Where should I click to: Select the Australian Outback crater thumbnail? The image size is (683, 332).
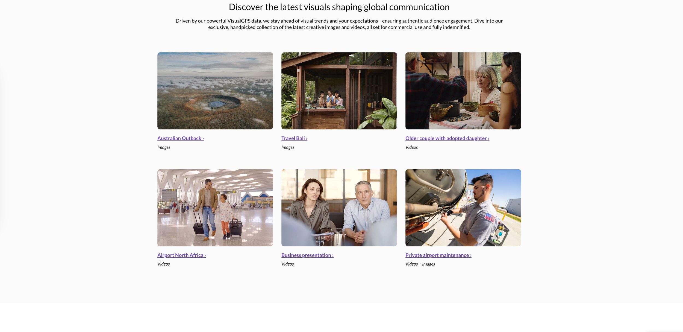215,91
